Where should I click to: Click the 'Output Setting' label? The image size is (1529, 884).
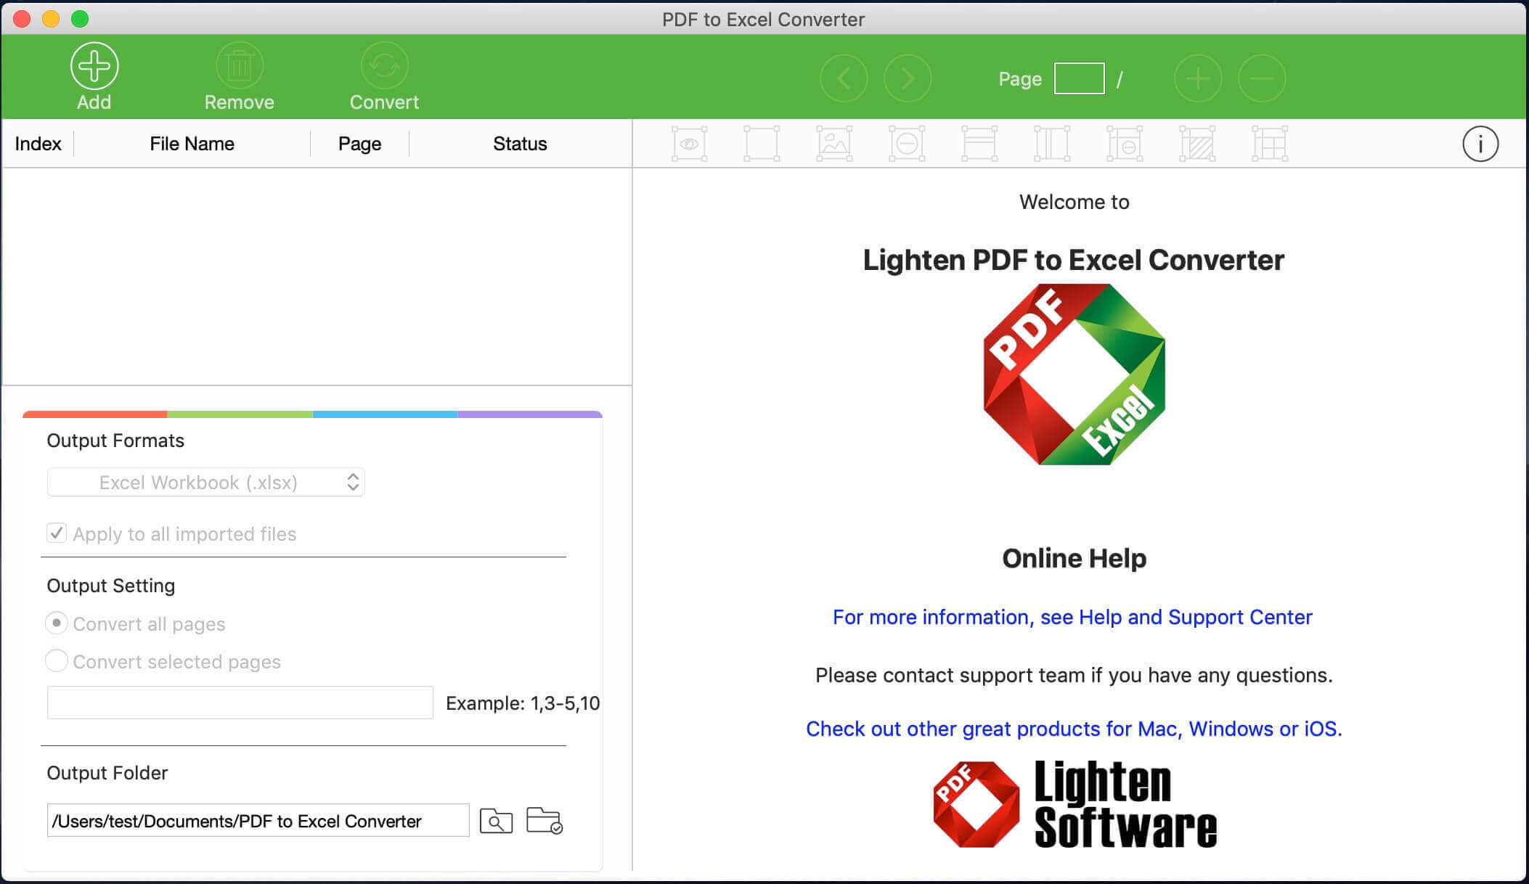click(x=111, y=586)
